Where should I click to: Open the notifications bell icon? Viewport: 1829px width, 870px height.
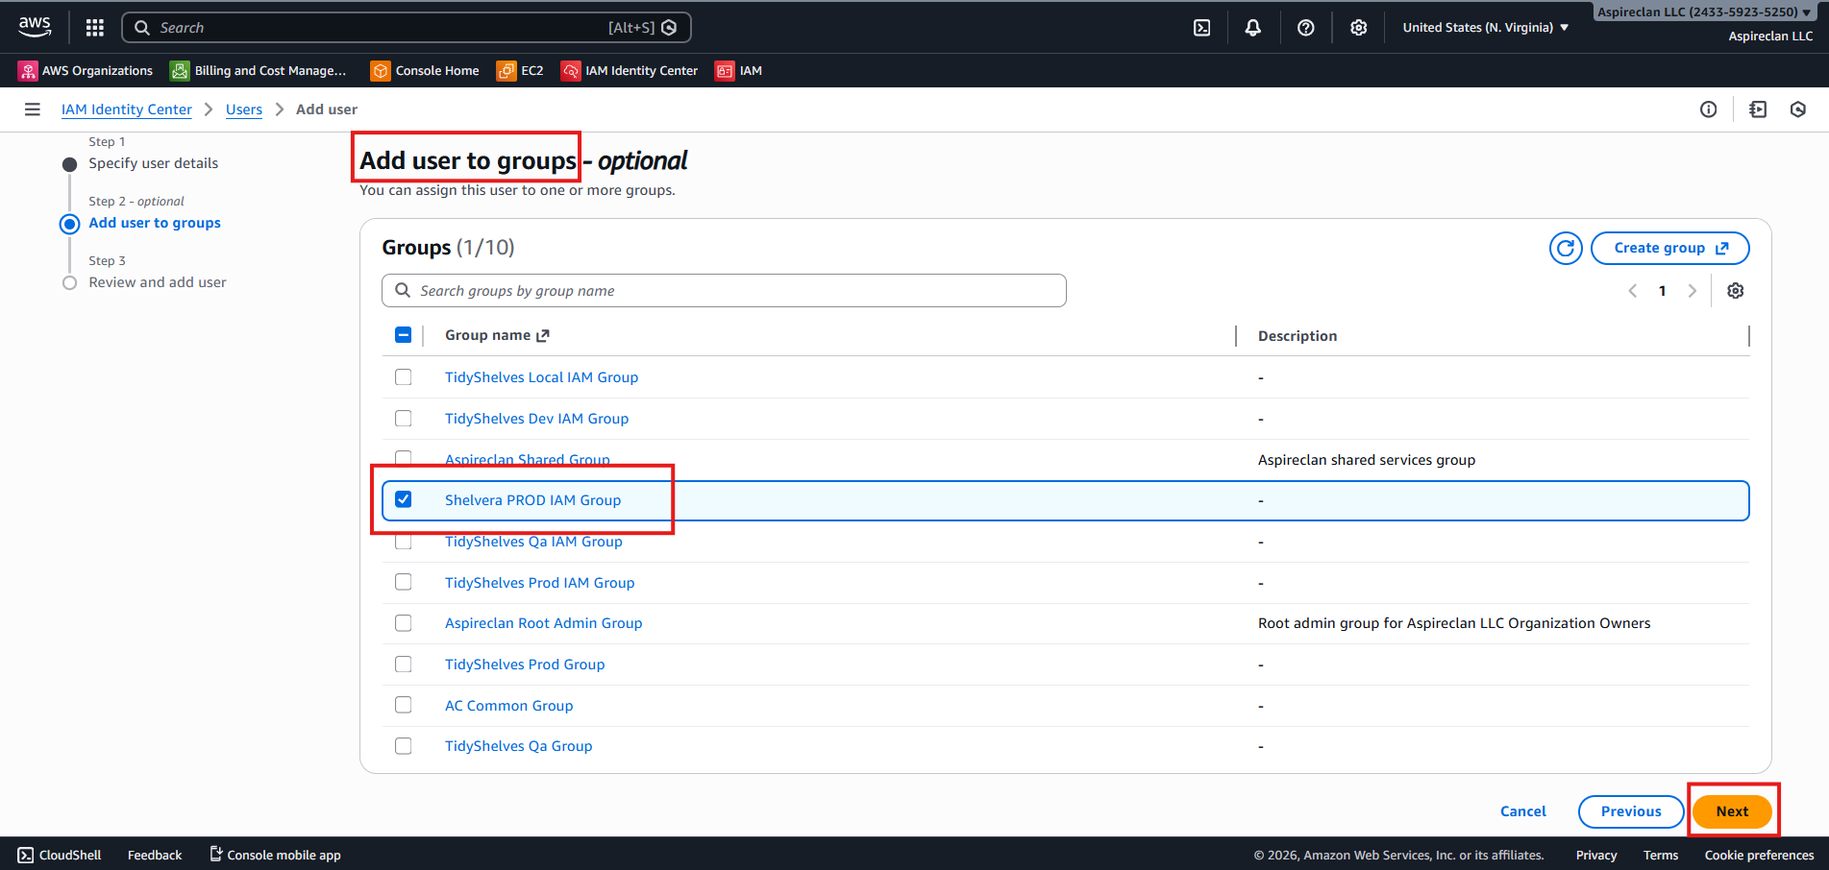click(1253, 28)
